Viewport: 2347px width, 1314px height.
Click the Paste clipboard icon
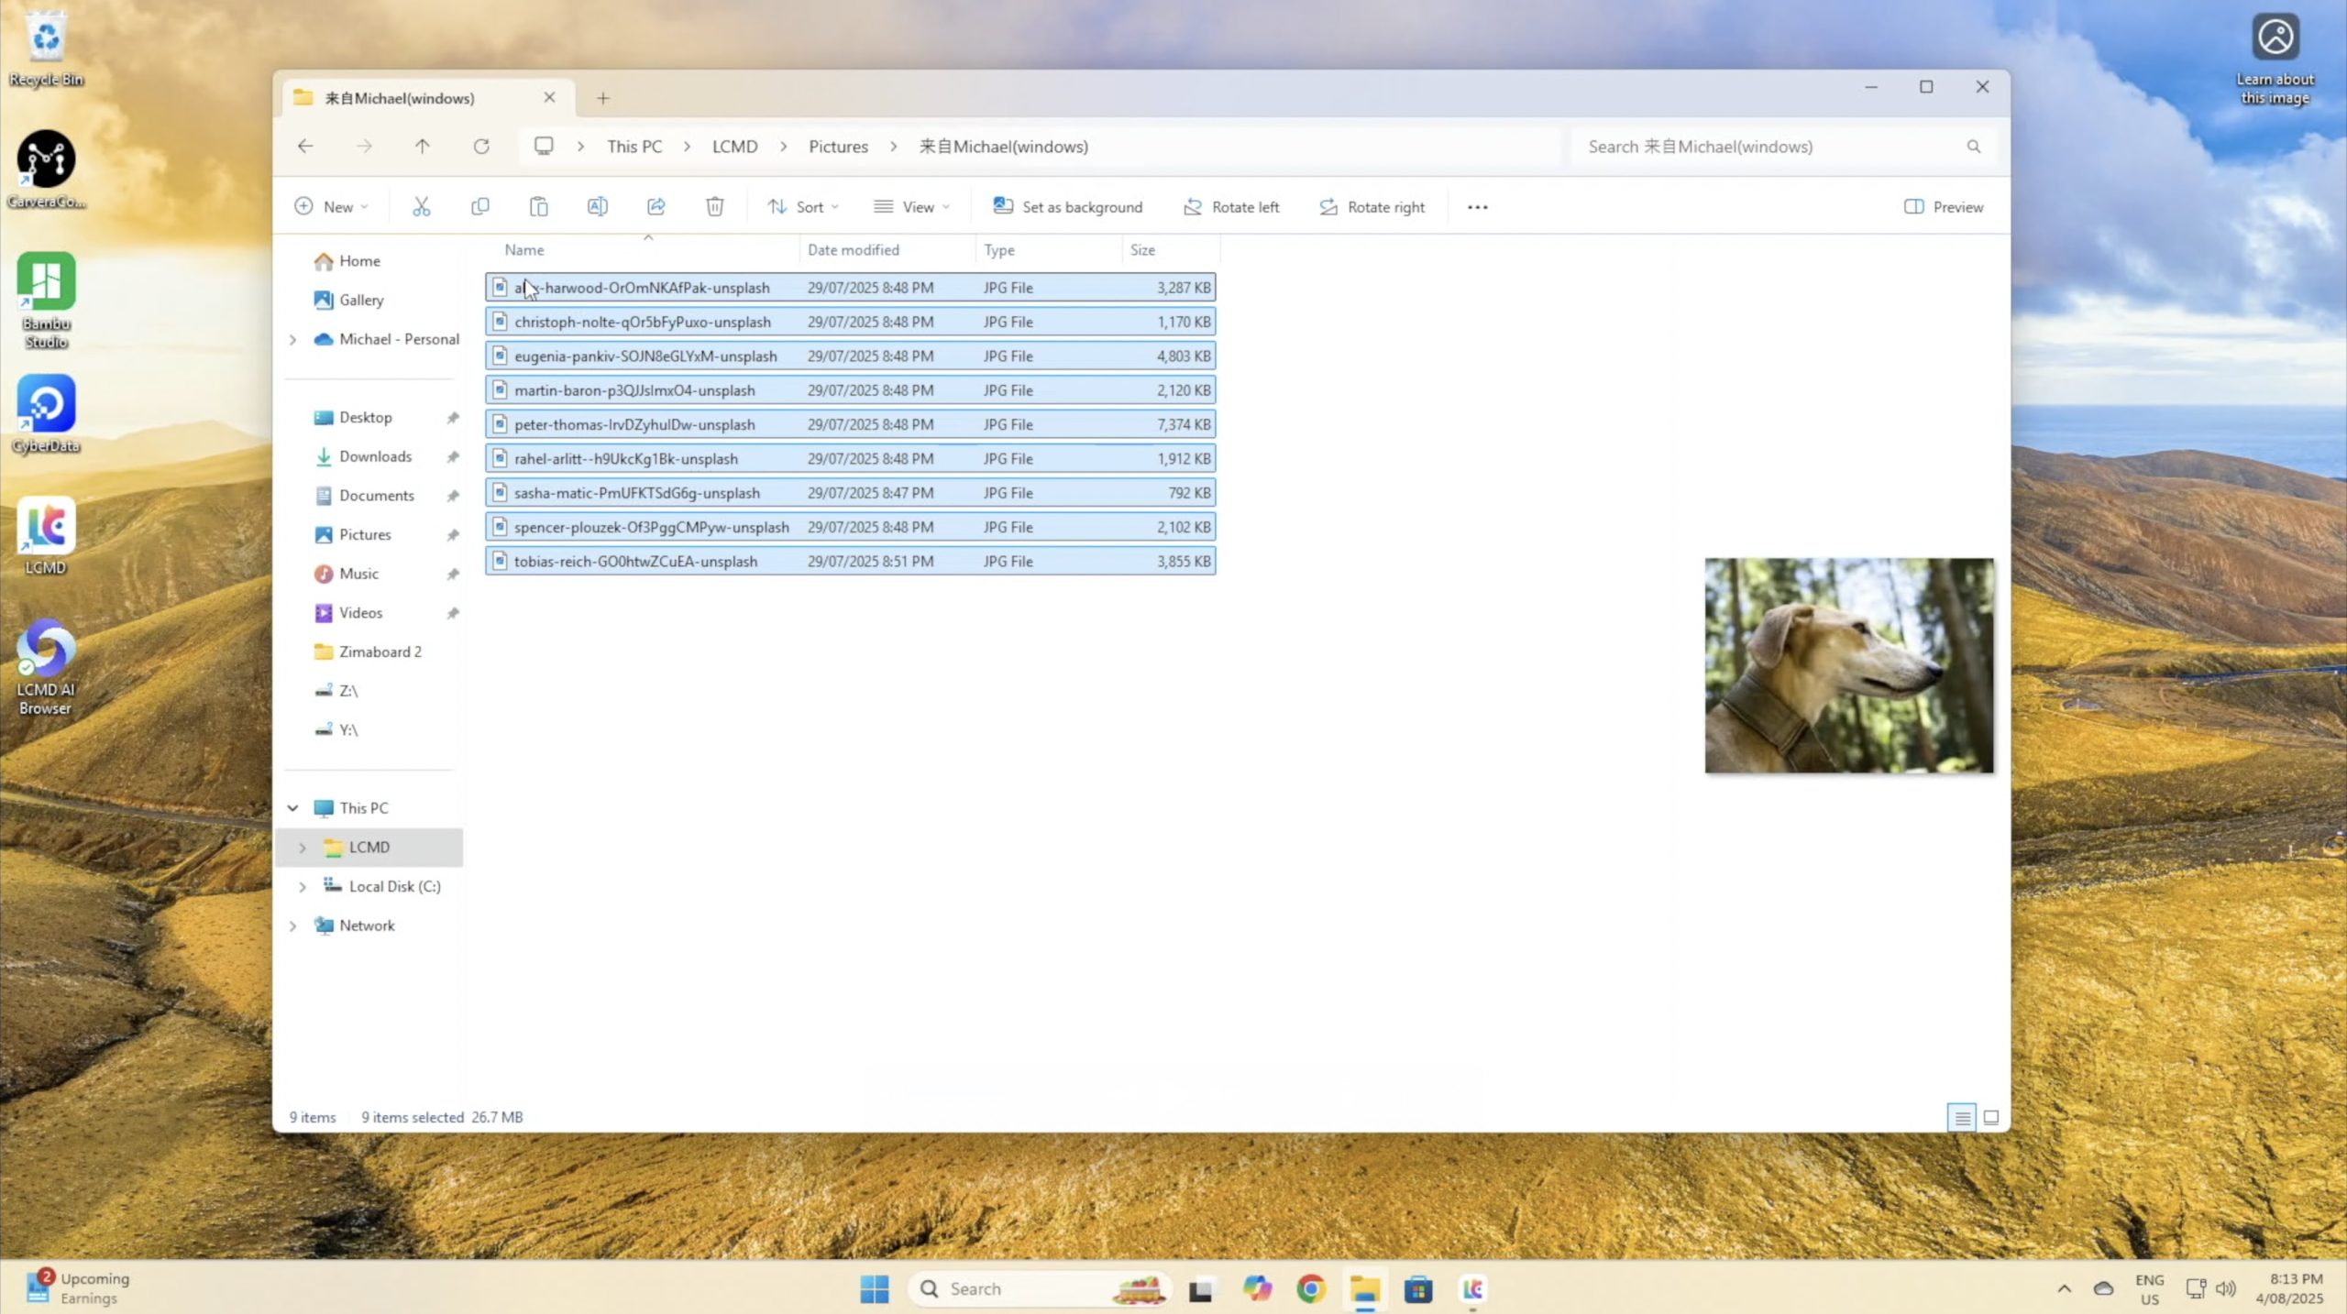[x=538, y=207]
